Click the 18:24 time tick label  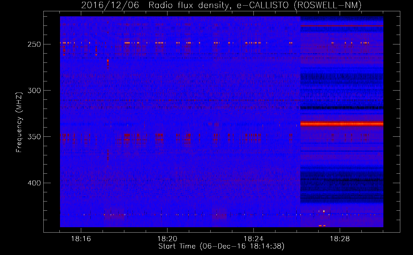click(x=253, y=239)
